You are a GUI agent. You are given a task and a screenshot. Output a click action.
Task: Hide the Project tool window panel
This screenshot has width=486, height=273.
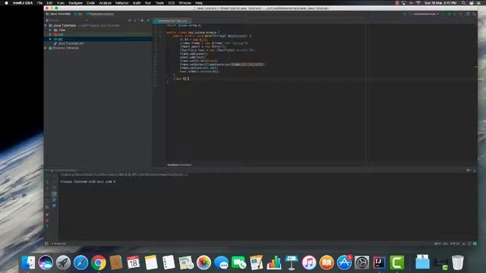[x=148, y=20]
